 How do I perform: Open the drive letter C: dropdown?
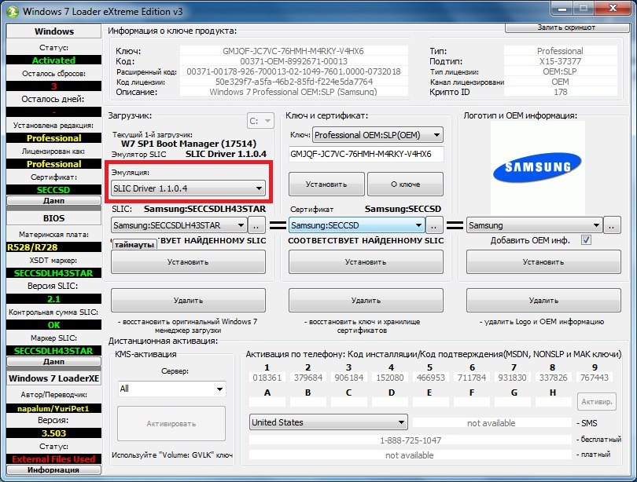[x=260, y=121]
